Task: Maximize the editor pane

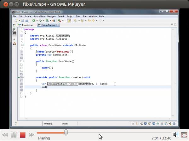Action: [175, 25]
